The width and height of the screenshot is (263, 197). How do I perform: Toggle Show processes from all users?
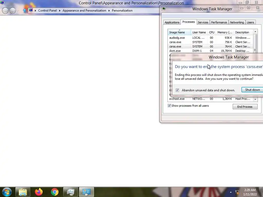coord(169,106)
